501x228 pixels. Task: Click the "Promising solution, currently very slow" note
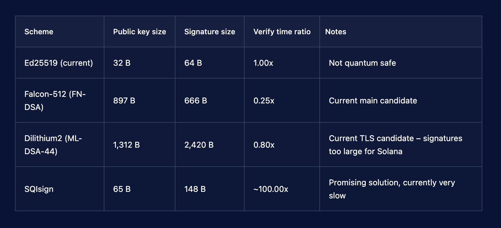coord(392,189)
